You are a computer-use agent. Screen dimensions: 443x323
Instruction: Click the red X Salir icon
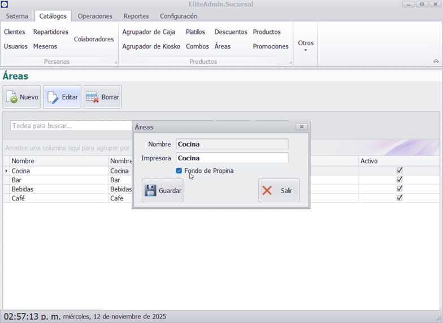(x=267, y=190)
